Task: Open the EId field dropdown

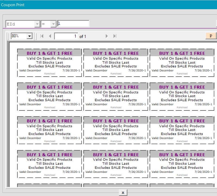Action: (x=37, y=24)
